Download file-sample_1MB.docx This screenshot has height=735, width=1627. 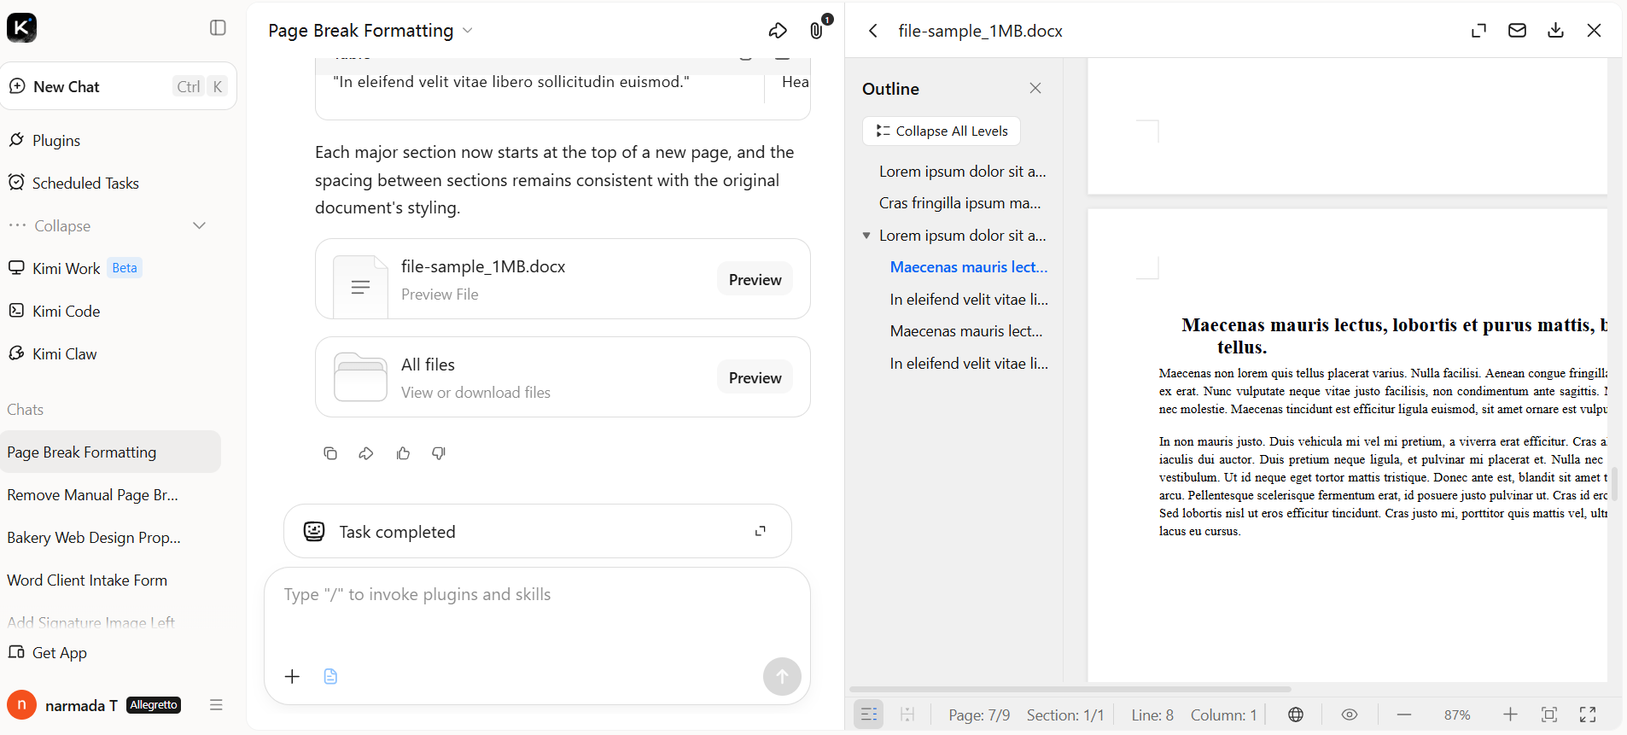coord(1556,31)
